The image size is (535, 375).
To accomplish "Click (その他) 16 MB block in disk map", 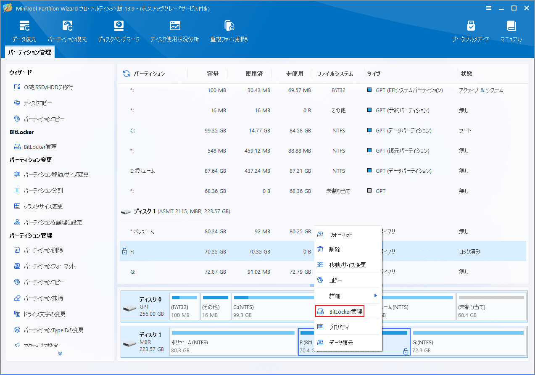I will 216,306.
